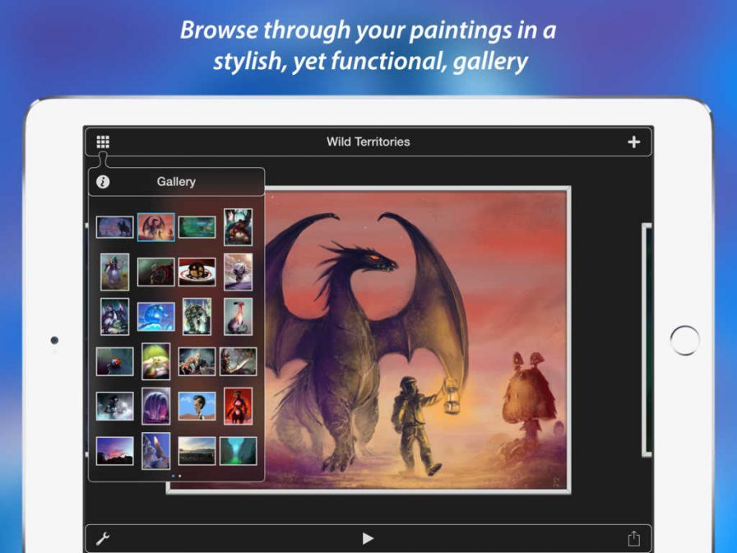Create a new painting with the plus icon

pyautogui.click(x=634, y=141)
